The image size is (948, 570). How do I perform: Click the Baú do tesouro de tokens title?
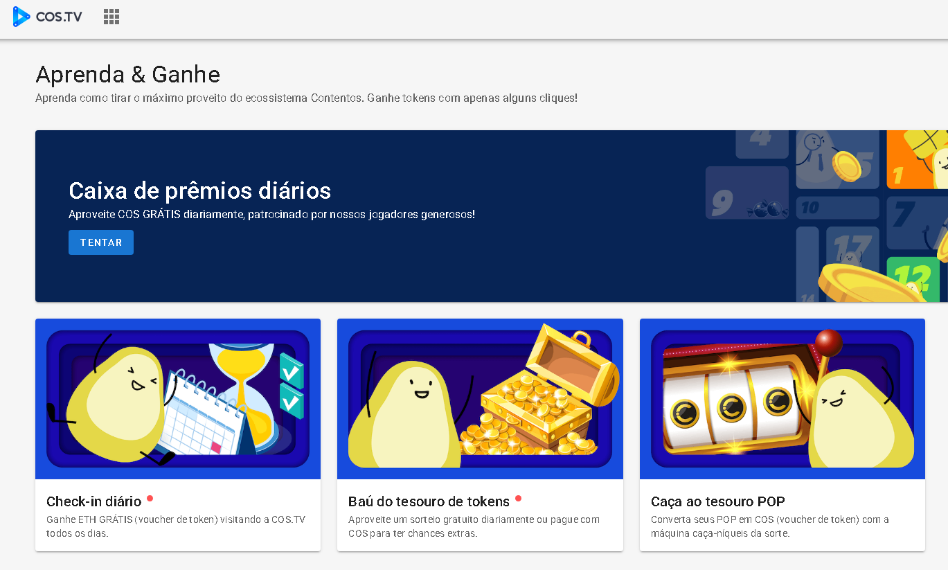(429, 501)
